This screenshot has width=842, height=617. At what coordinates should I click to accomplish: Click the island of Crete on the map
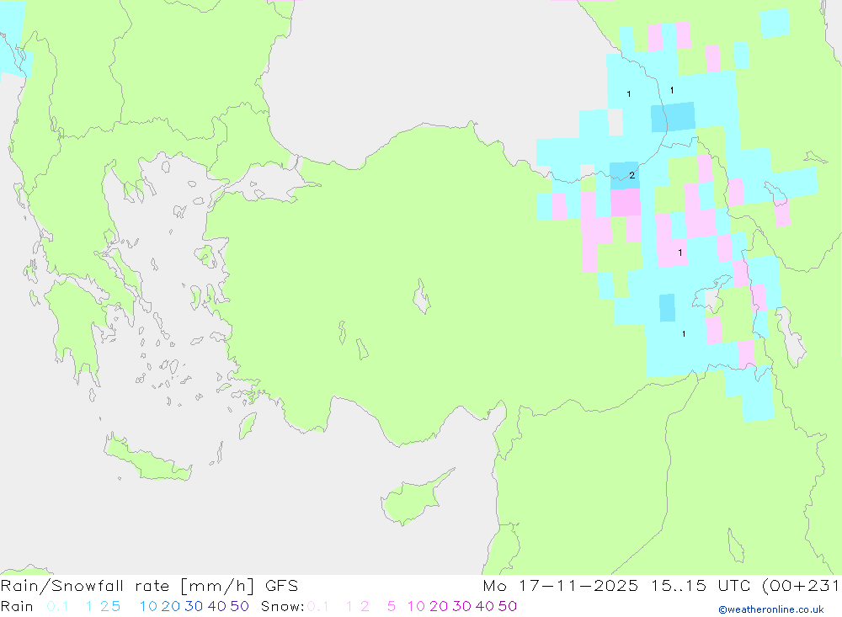[147, 458]
